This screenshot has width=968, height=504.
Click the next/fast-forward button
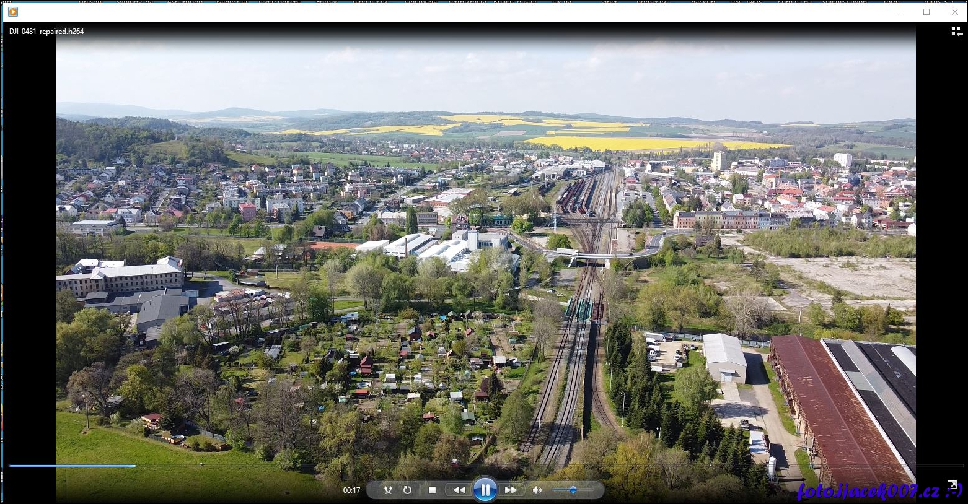511,490
